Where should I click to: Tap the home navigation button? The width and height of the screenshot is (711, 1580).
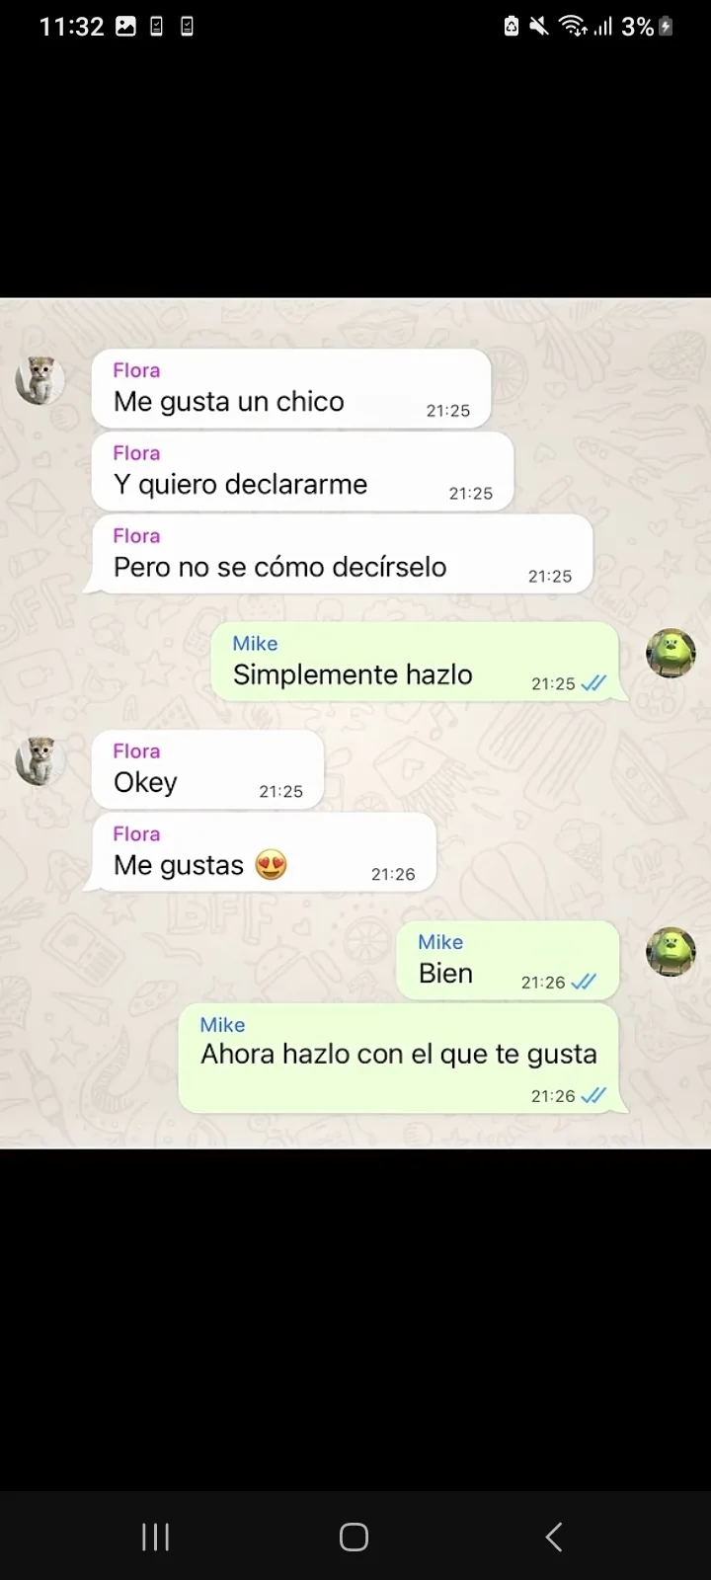[x=354, y=1537]
